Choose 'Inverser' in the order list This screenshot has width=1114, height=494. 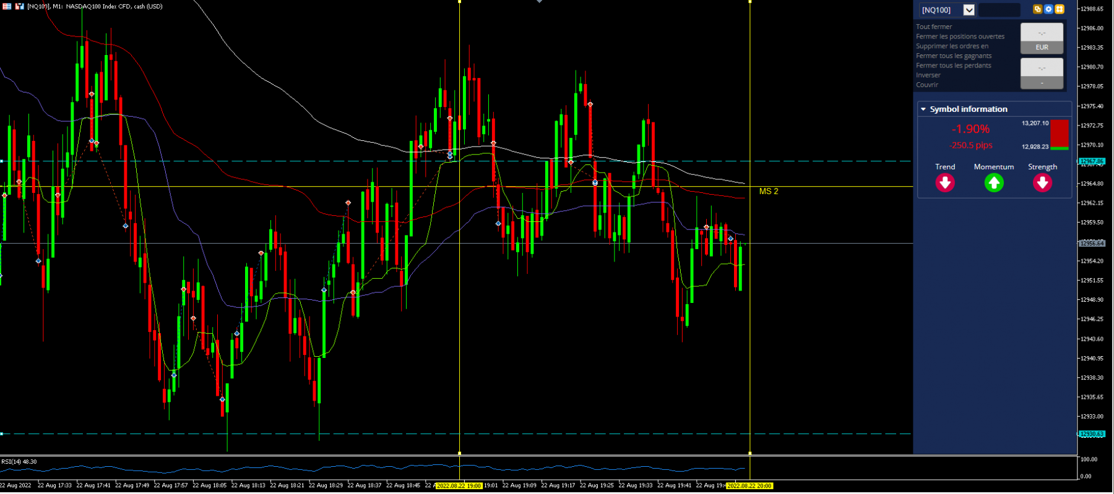click(x=928, y=75)
